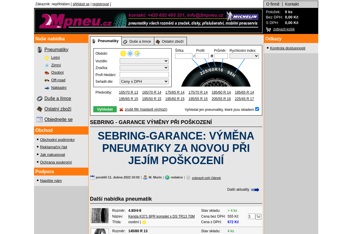This screenshot has height=234, width=352.
Task: Click the arrow icon beside Další aktuality
Action: point(255,190)
